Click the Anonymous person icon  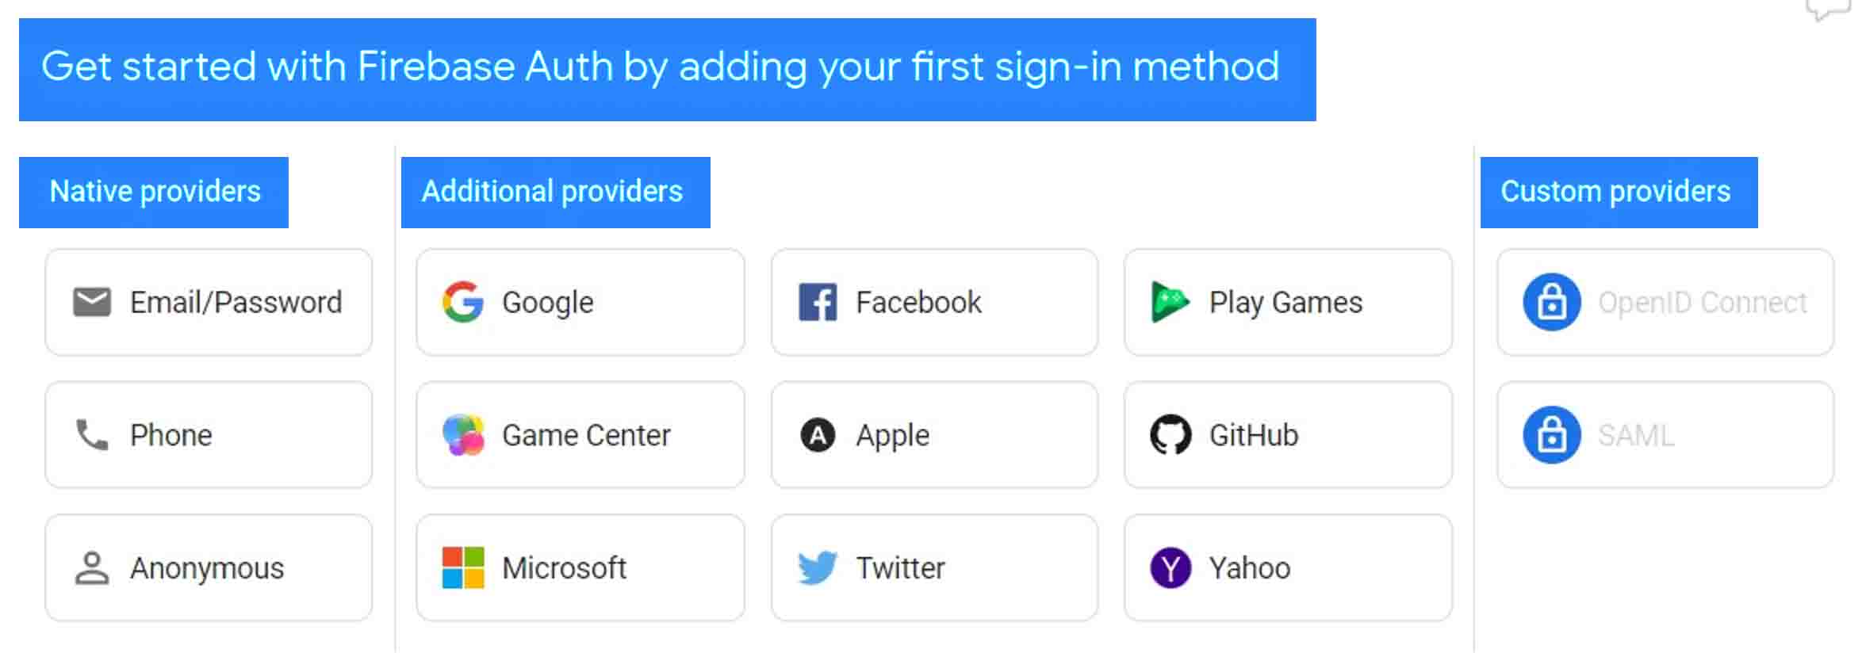click(92, 567)
